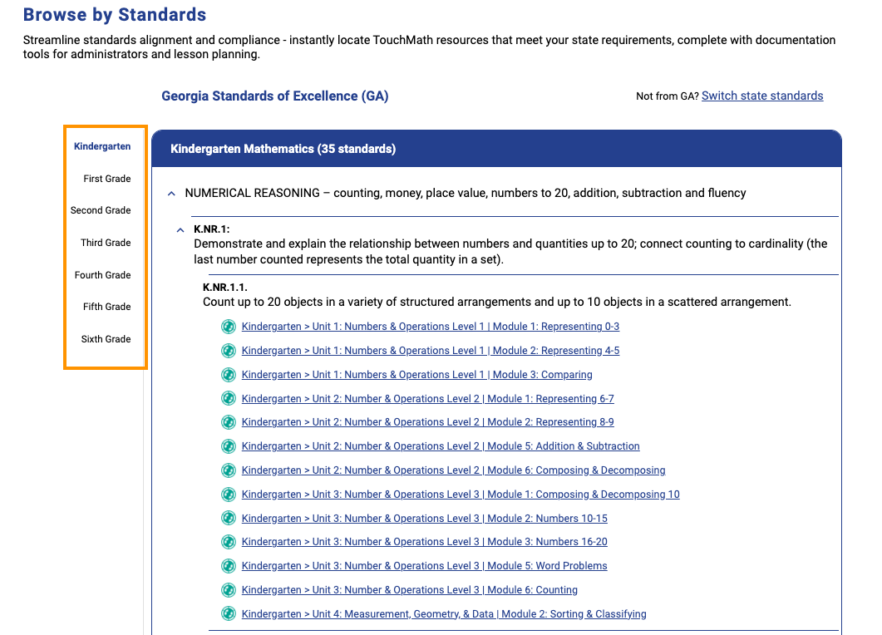
Task: Open Unit 2 Module 6: Composing & Decomposing link
Action: coord(453,470)
